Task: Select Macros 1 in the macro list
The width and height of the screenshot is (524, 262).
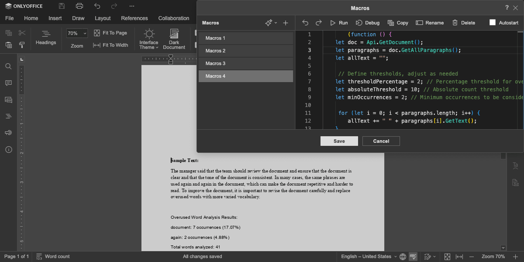Action: point(246,38)
